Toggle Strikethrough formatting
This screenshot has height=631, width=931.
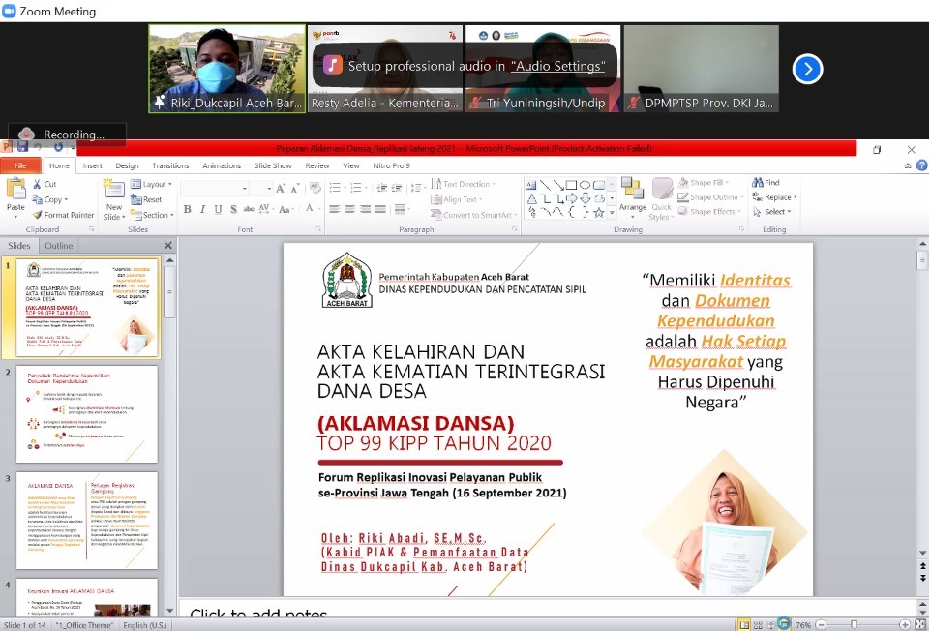pos(249,209)
